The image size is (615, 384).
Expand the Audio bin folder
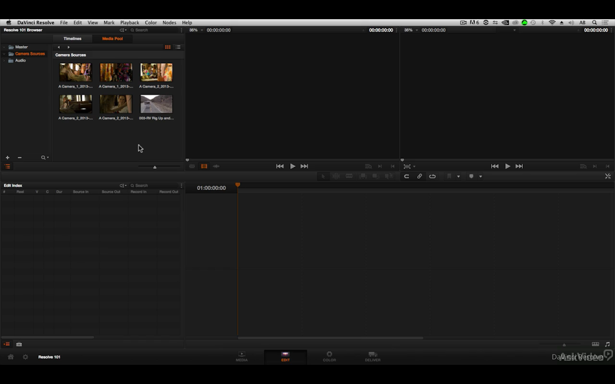[4, 60]
